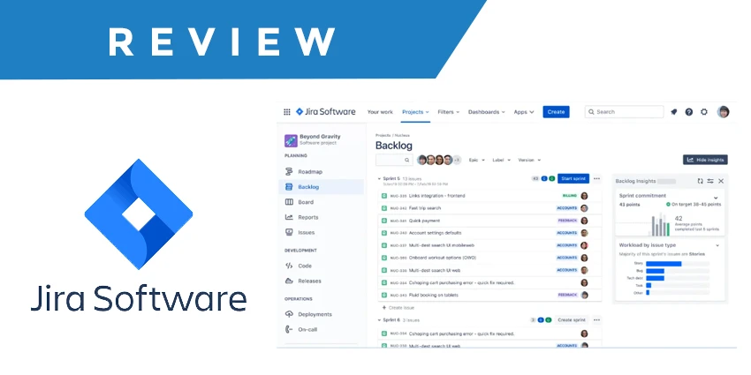Toggle the Hide insights button
The image size is (751, 375).
[x=705, y=160]
